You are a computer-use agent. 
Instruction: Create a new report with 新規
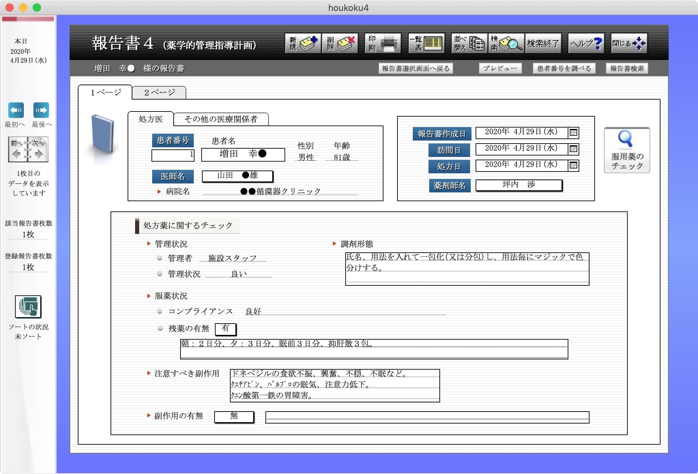[x=303, y=43]
